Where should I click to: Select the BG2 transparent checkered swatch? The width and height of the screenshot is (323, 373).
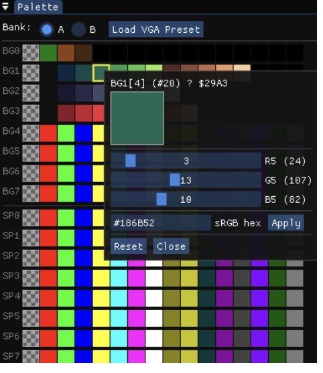coord(31,93)
